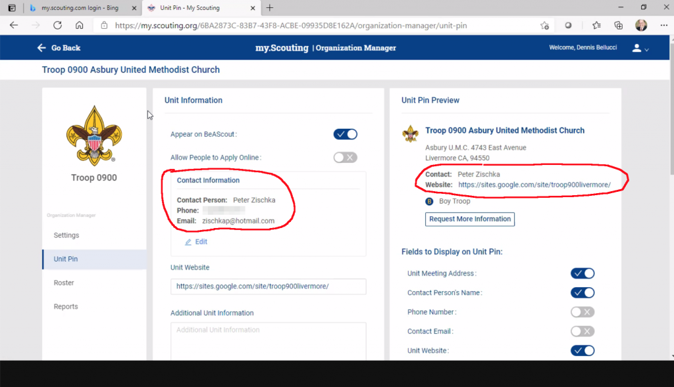Click the favorites star icon in toolbar
Viewport: 674px width, 387px height.
pyautogui.click(x=596, y=26)
